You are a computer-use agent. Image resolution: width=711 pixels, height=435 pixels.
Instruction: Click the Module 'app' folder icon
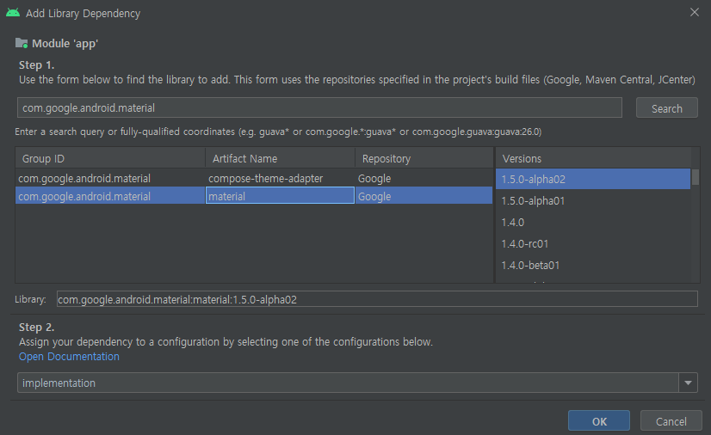pos(22,44)
